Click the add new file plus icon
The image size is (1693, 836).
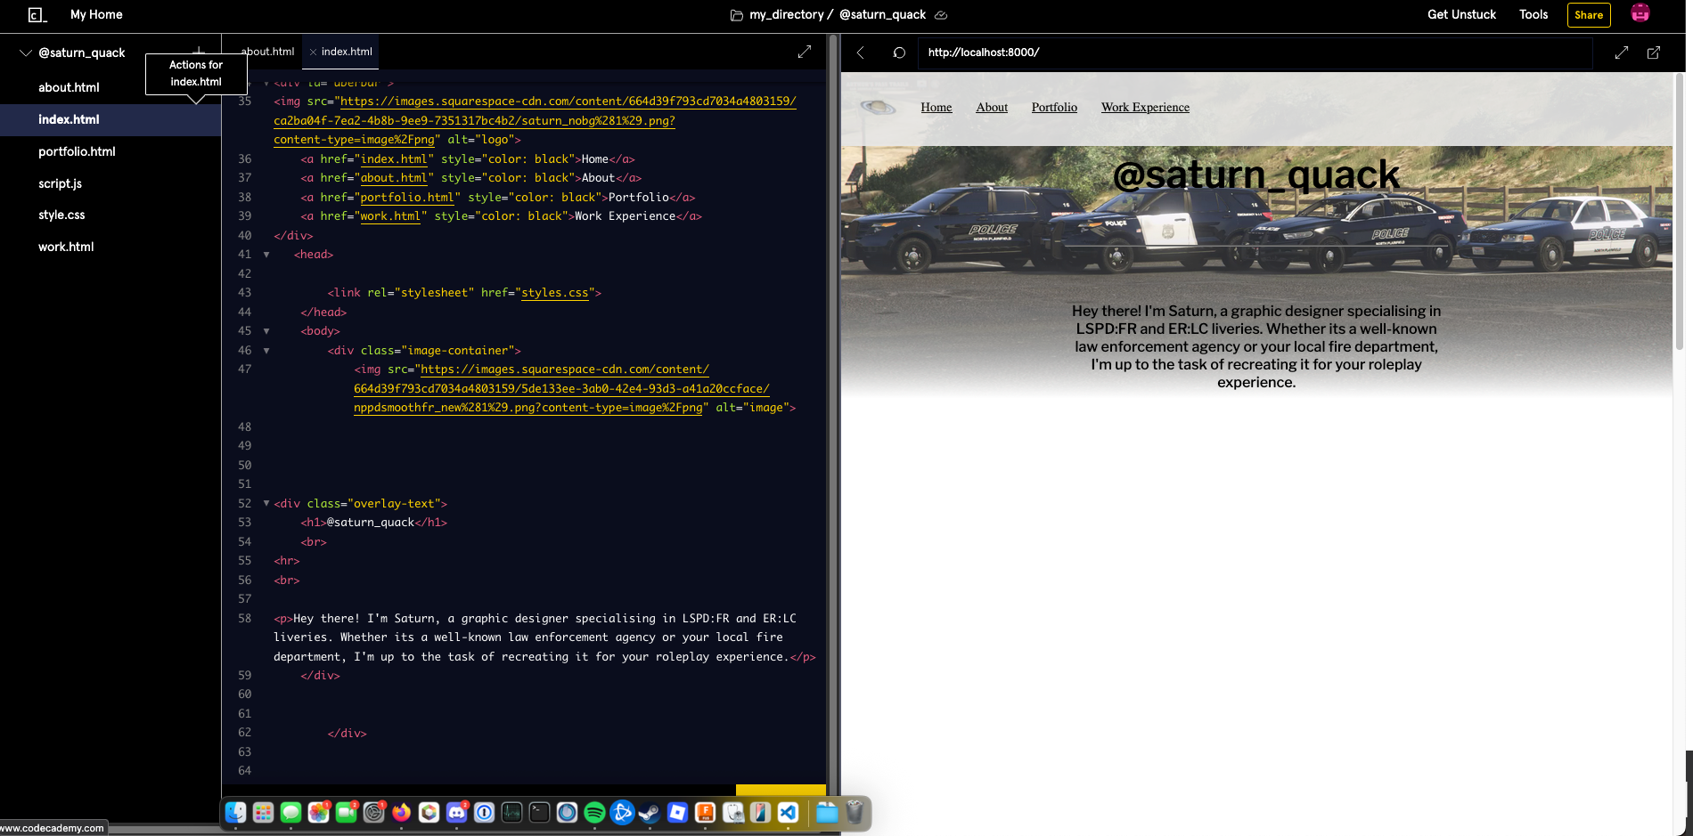point(199,50)
